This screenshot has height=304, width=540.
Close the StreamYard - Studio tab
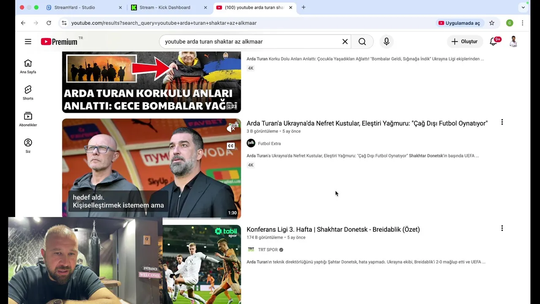tap(120, 7)
